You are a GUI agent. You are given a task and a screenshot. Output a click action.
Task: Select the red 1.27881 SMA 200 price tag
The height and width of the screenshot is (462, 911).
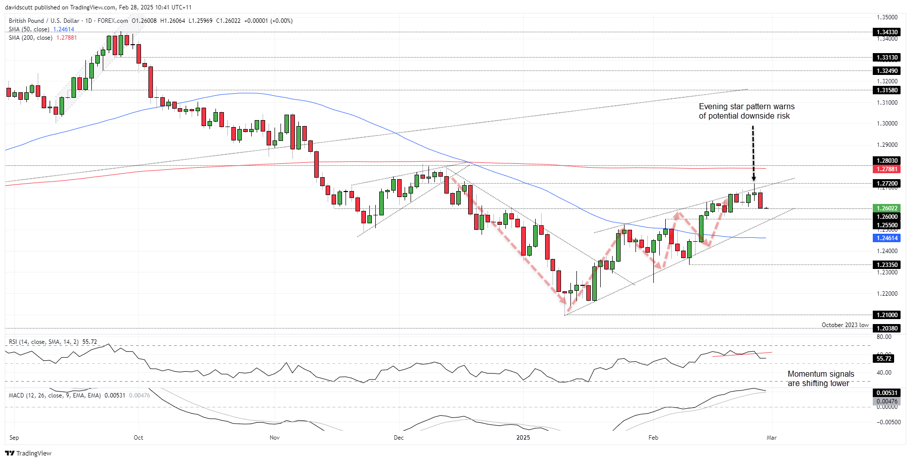pyautogui.click(x=887, y=169)
